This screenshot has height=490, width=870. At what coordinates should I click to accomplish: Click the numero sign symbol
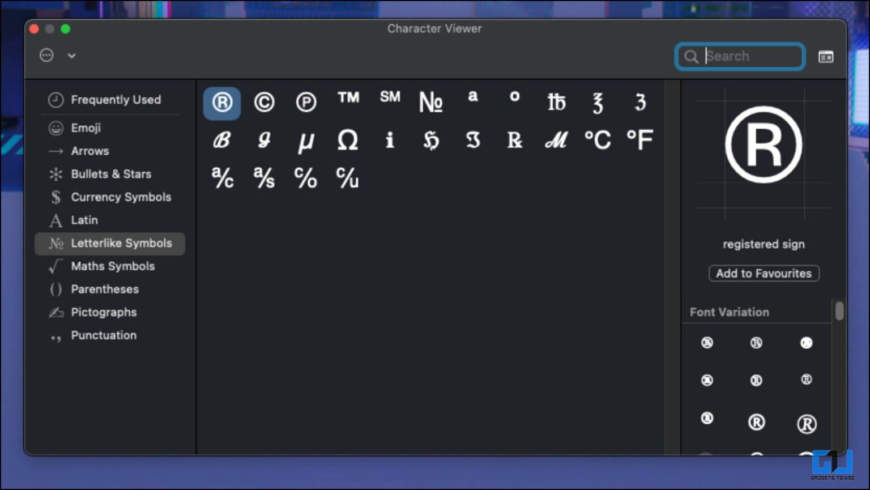[431, 103]
